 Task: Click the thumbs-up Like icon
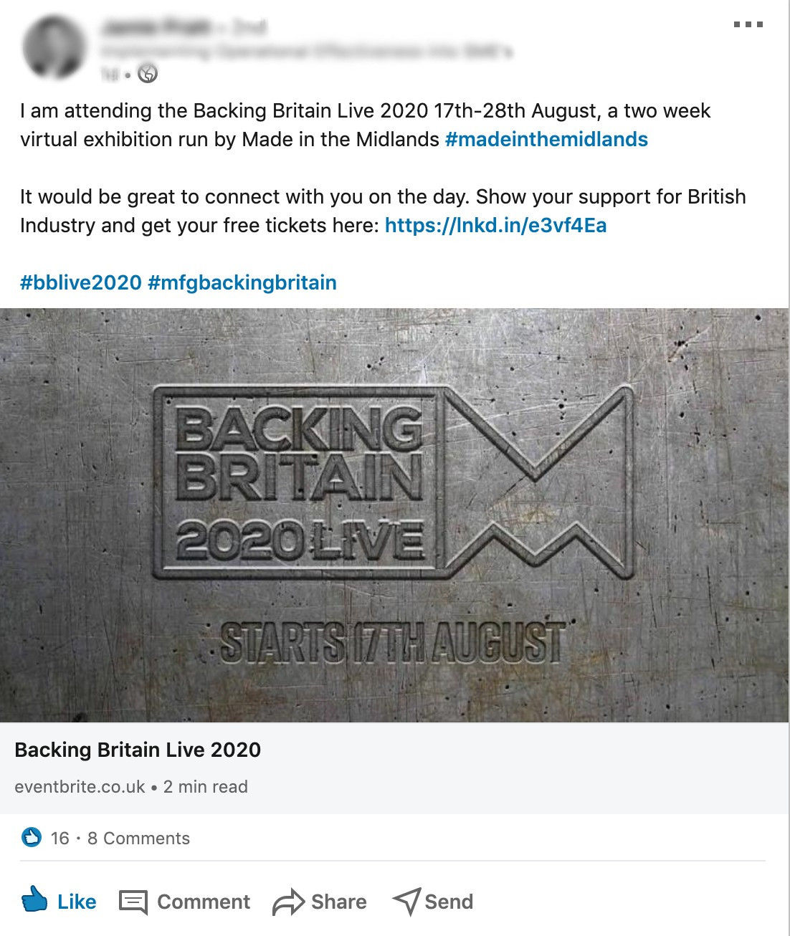point(34,899)
